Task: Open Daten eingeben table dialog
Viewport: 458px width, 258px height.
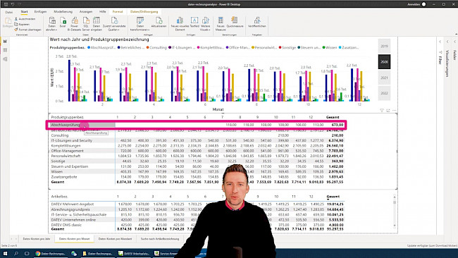Action: click(x=97, y=24)
